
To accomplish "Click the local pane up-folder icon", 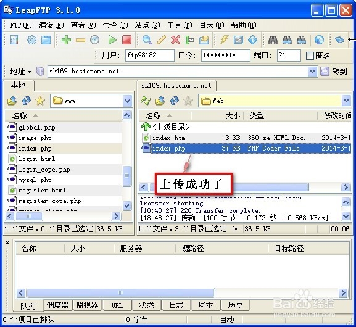I will pos(12,101).
